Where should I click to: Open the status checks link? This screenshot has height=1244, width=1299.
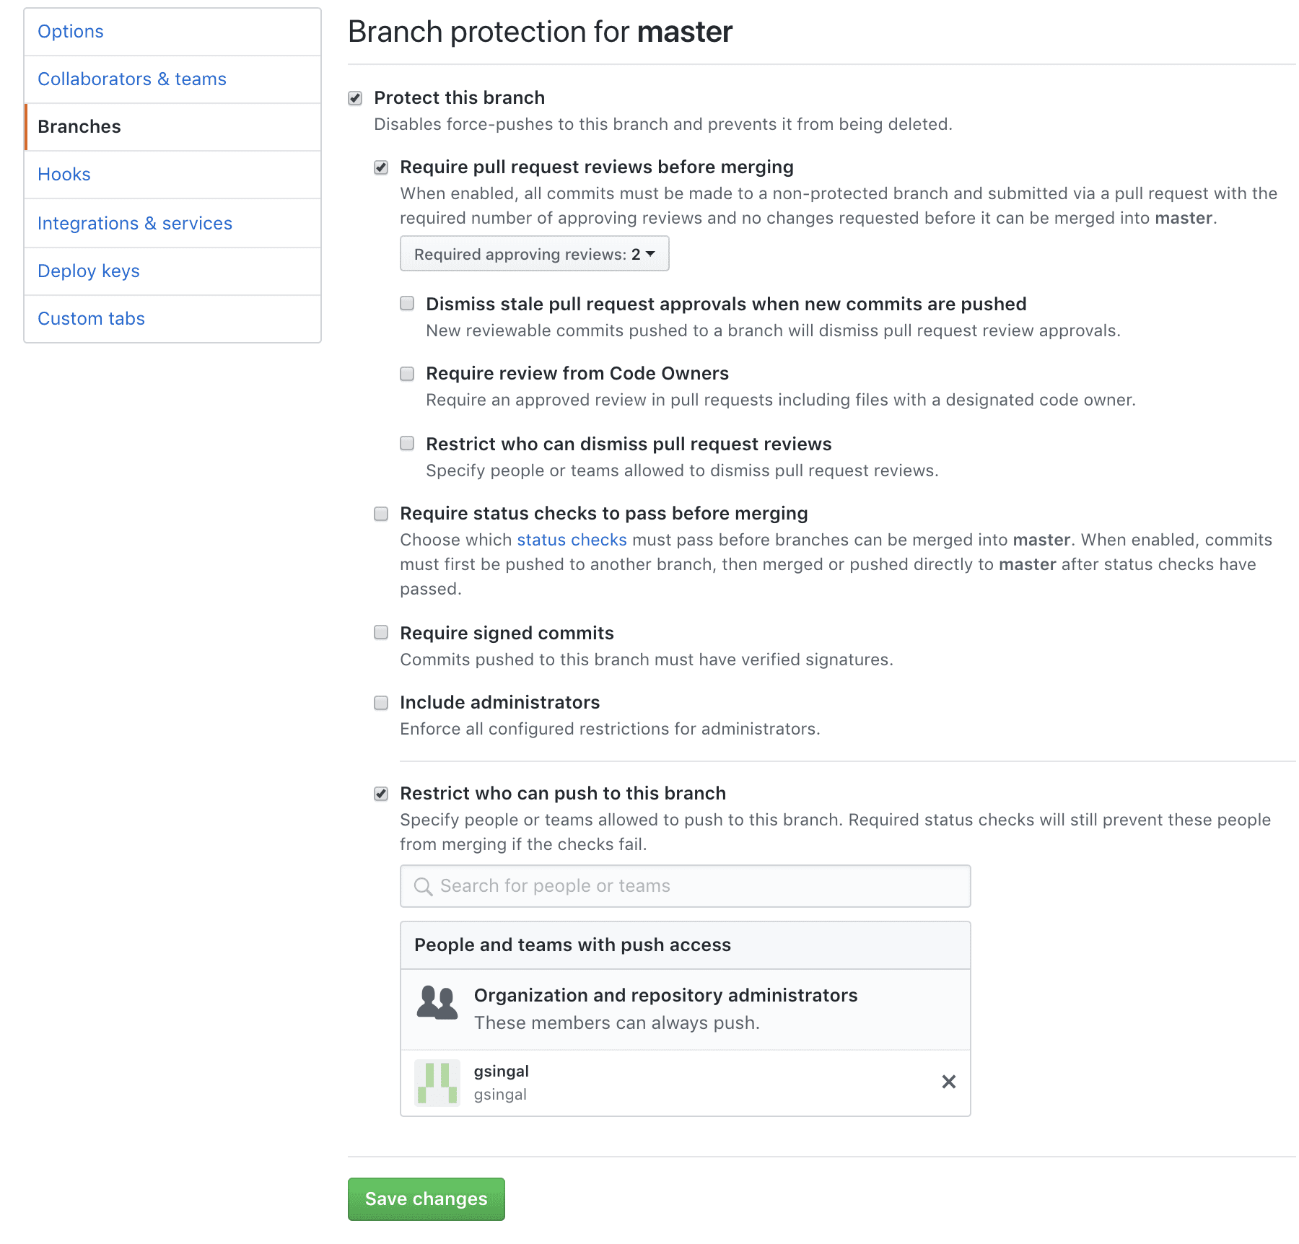(x=572, y=539)
